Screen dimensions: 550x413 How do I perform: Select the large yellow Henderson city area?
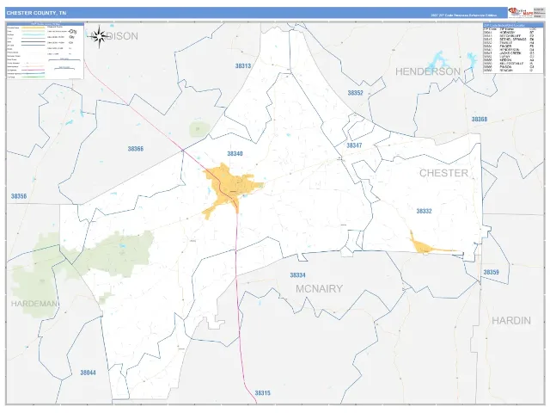coord(229,189)
